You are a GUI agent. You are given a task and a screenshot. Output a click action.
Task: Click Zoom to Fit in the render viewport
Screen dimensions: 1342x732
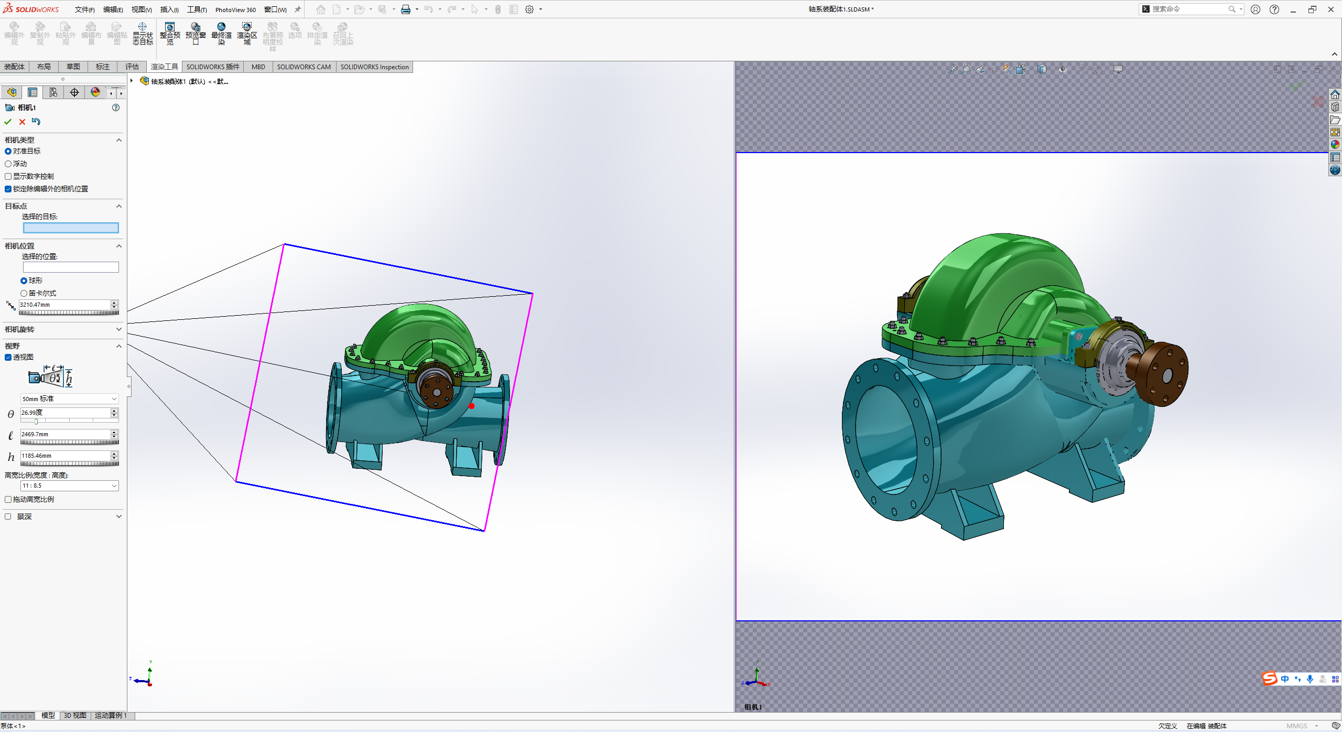click(x=953, y=69)
